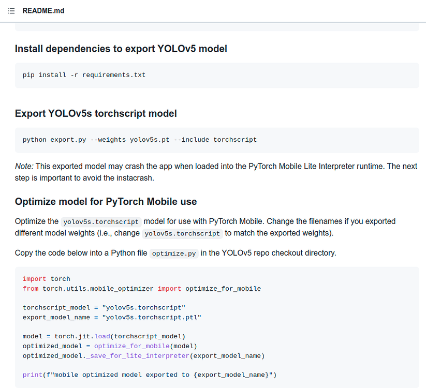Click the README.md file title
The width and height of the screenshot is (426, 388).
pos(43,10)
